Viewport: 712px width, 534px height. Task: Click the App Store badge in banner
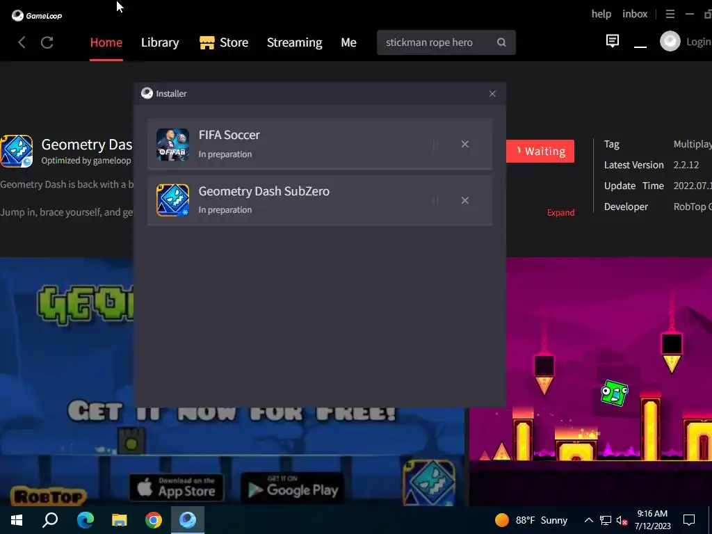click(x=177, y=487)
